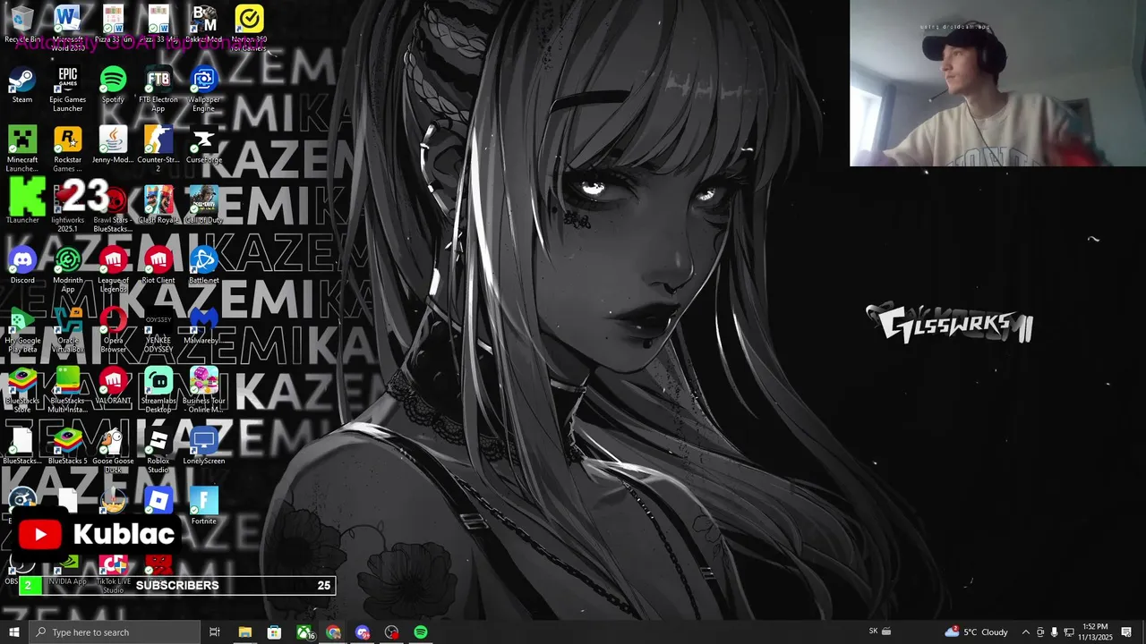This screenshot has height=644, width=1146.
Task: Open network settings tray icon
Action: pos(1069,632)
